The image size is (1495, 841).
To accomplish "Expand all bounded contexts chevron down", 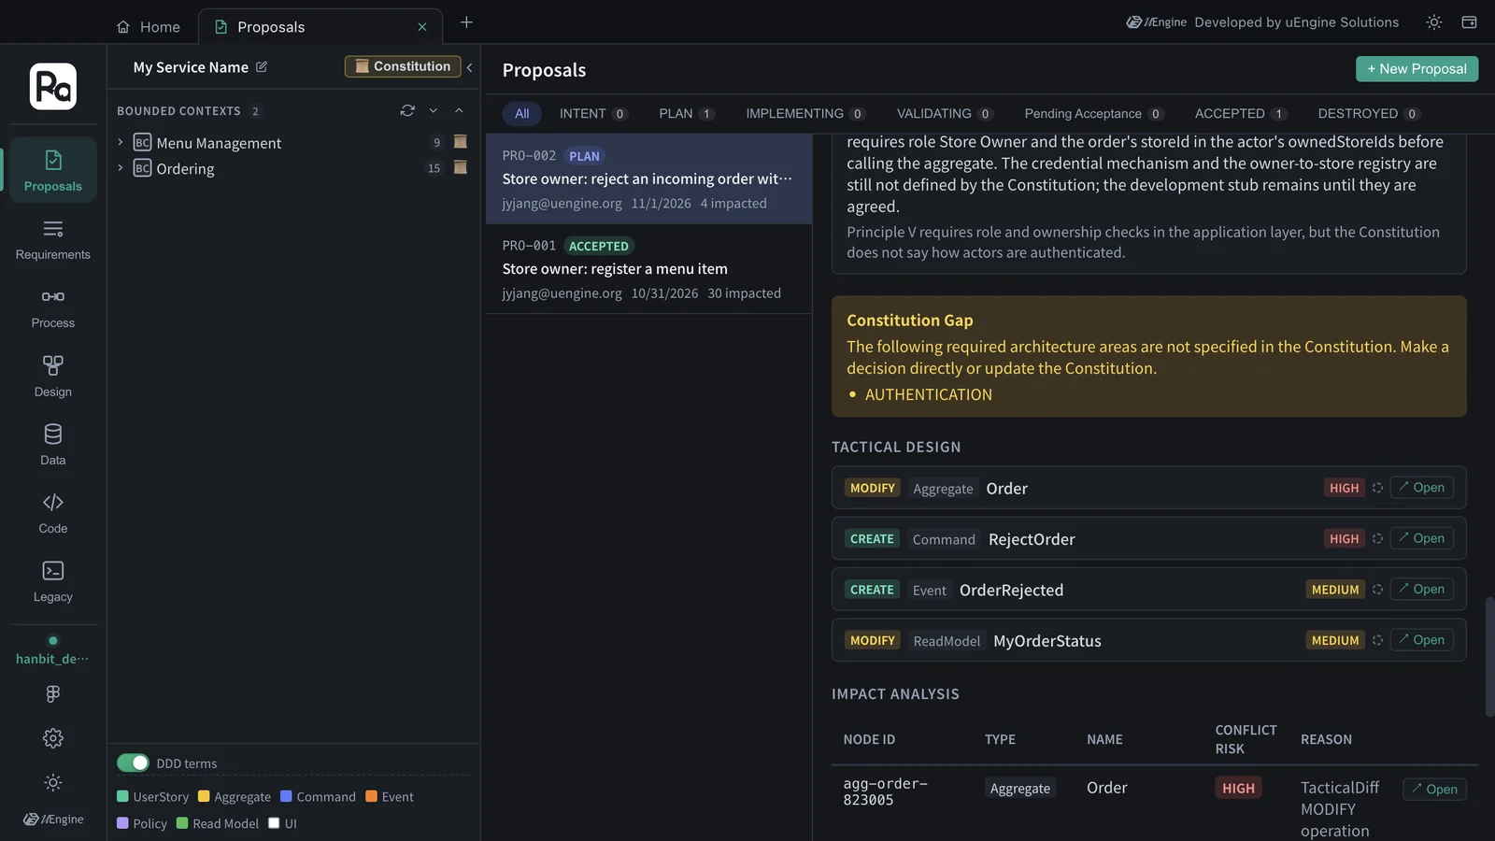I will click(434, 110).
